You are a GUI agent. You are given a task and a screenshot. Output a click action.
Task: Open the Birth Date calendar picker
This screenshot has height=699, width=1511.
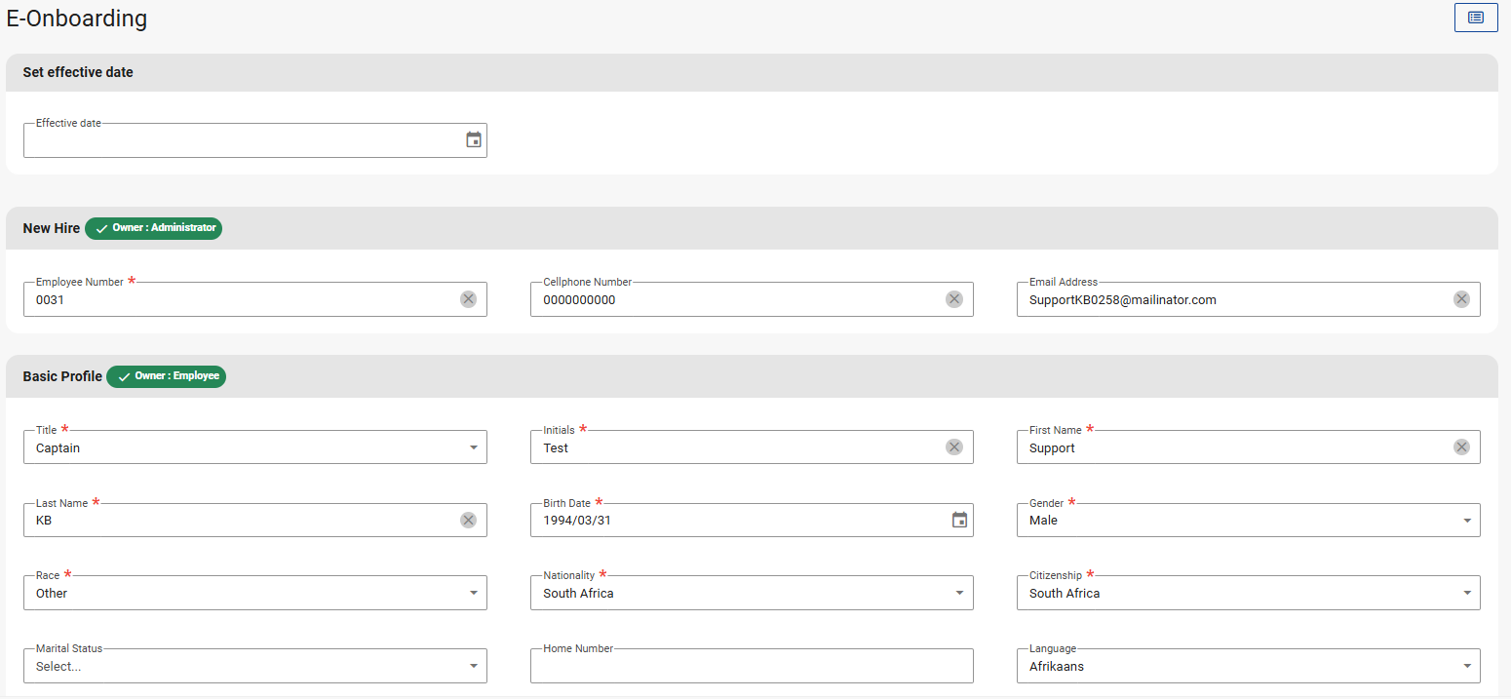[x=959, y=521]
